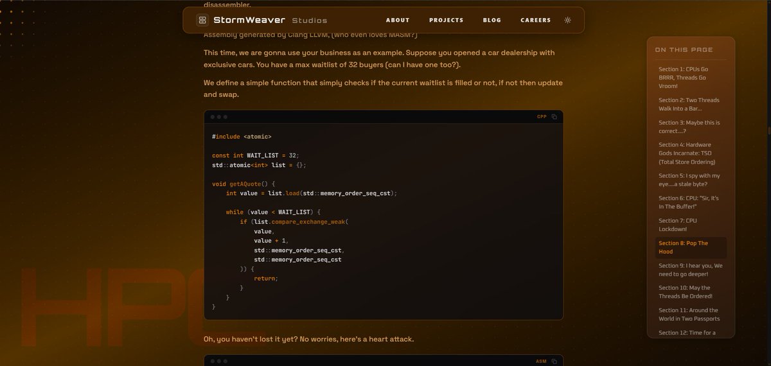Viewport: 771px width, 366px height.
Task: Open Section 11: Around the World in Two Passports
Action: point(691,315)
